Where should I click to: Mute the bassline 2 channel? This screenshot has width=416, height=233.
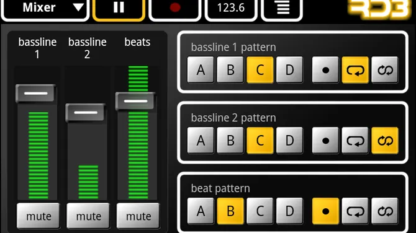coord(88,216)
